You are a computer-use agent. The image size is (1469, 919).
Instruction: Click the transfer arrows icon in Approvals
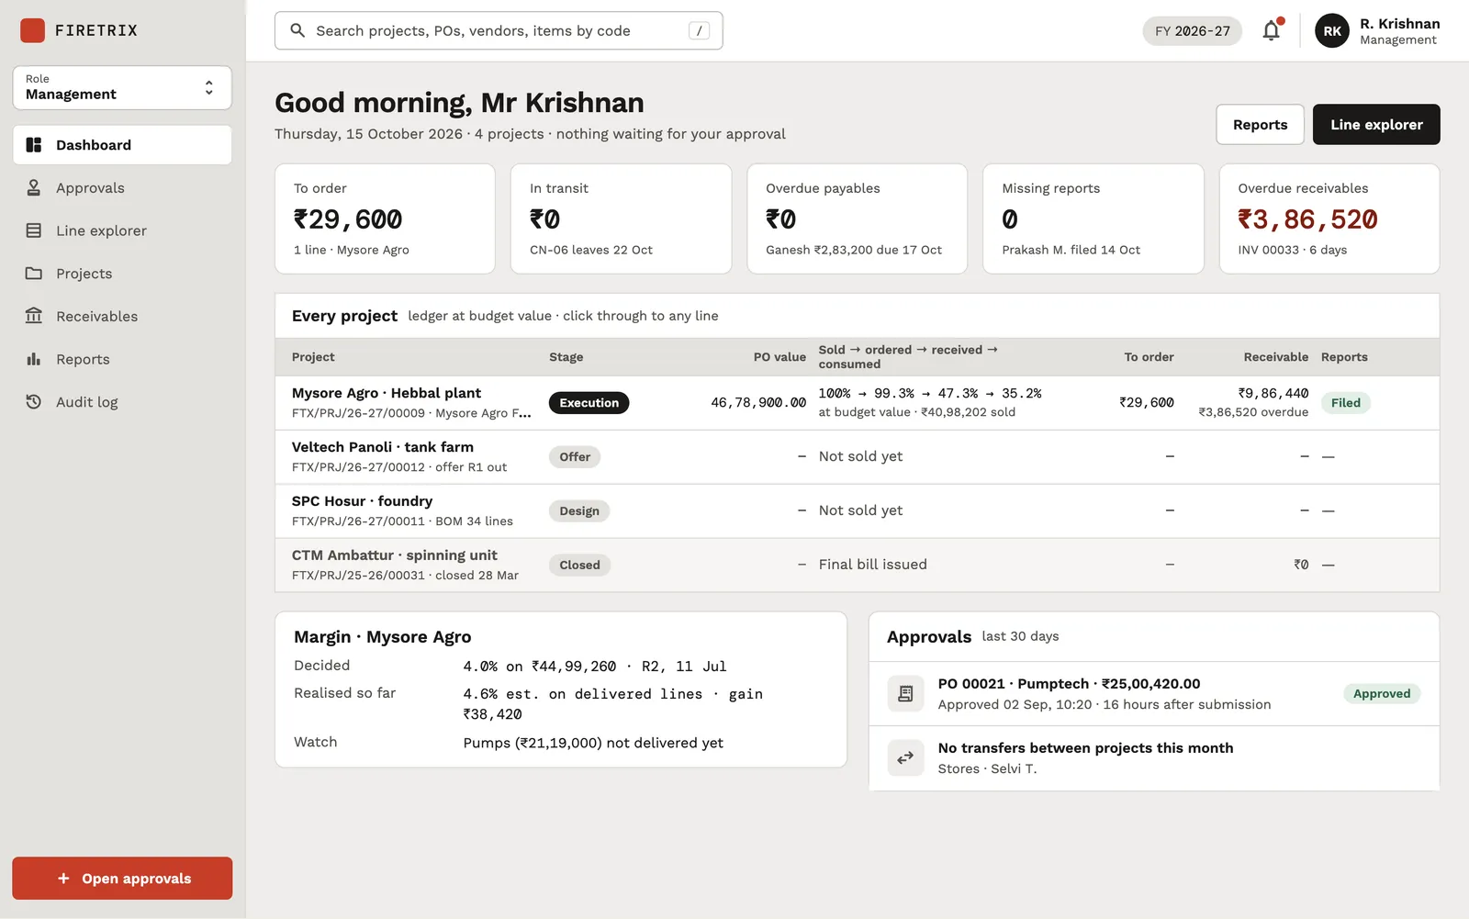(x=905, y=757)
